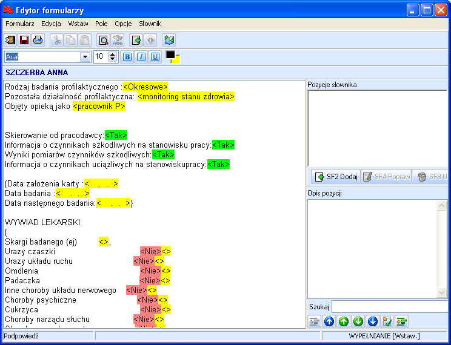Decrease font size with the down stepper

pyautogui.click(x=113, y=59)
